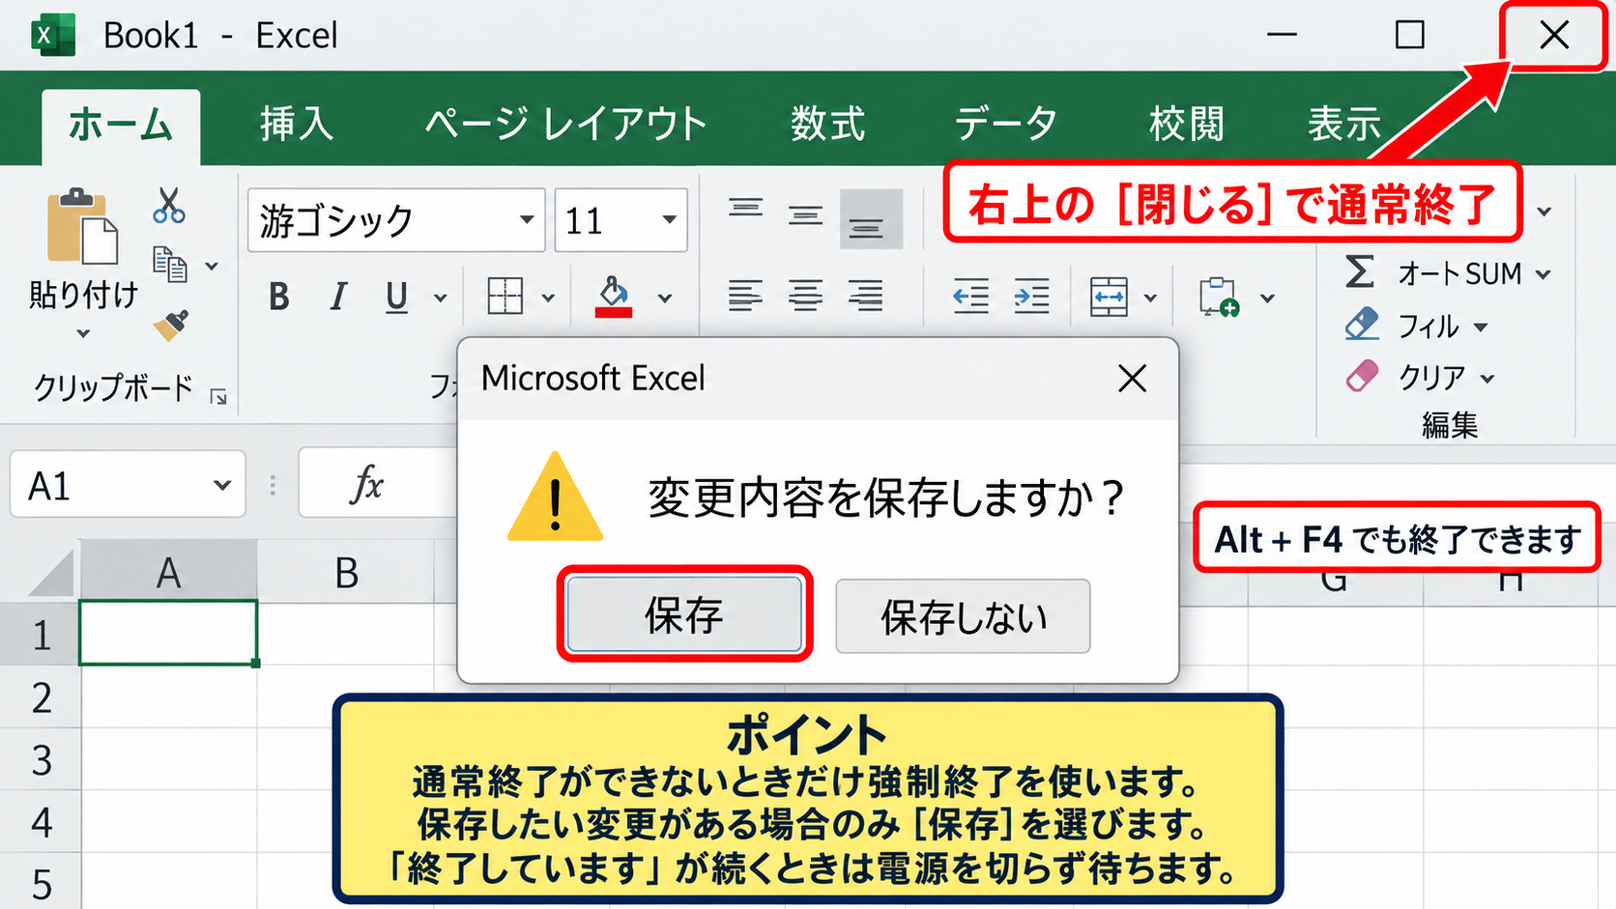Open the 数式 tab
This screenshot has height=909, width=1616.
(x=828, y=125)
